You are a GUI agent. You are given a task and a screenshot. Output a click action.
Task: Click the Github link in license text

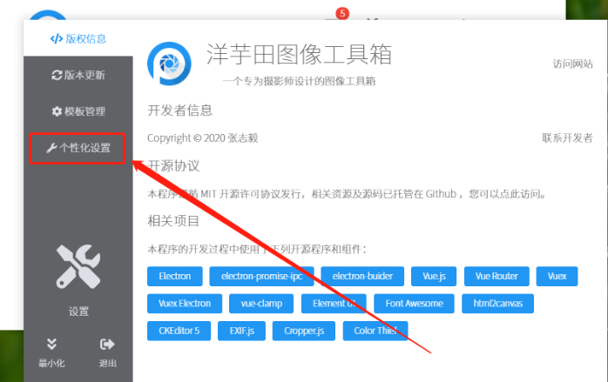(441, 194)
